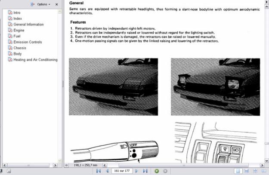The height and width of the screenshot is (175, 269).
Task: Select facing pages layout
Action: point(264,171)
